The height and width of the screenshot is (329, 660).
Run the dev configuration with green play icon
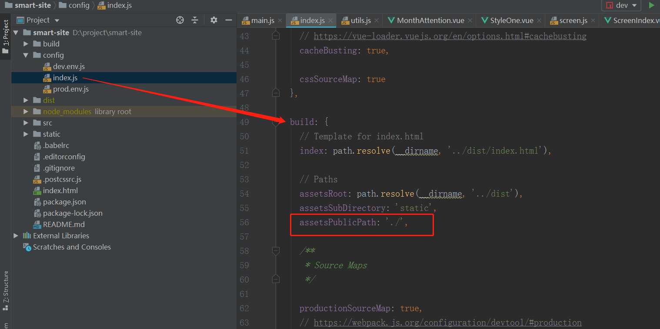click(x=651, y=6)
